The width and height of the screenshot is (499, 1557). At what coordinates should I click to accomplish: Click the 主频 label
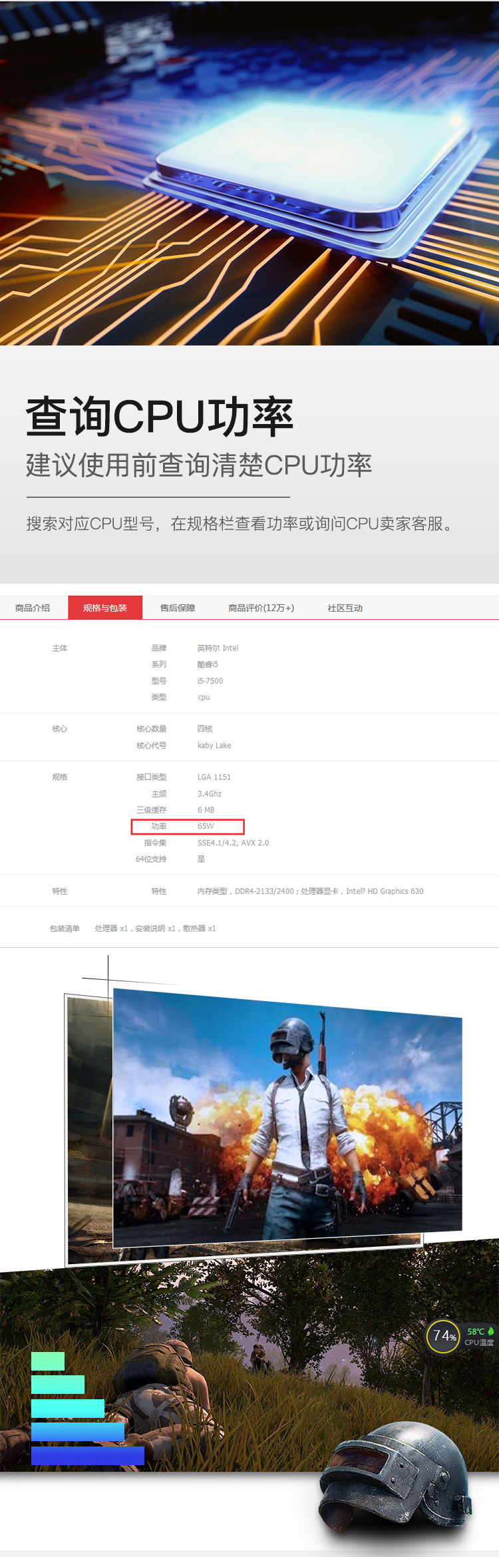[159, 794]
